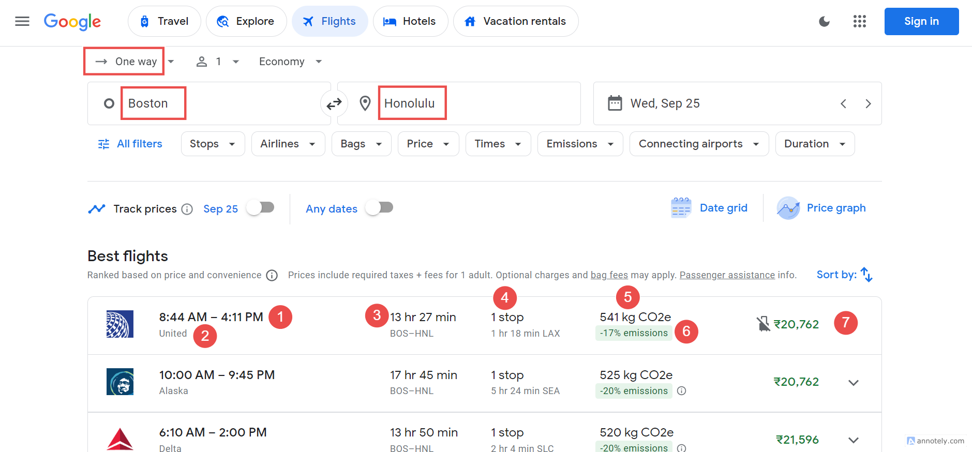The height and width of the screenshot is (452, 972).
Task: Switch to the Travel tab
Action: pos(165,21)
